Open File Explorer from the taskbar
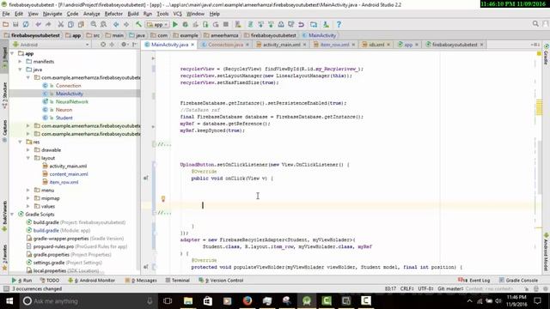The image size is (550, 309). (188, 301)
